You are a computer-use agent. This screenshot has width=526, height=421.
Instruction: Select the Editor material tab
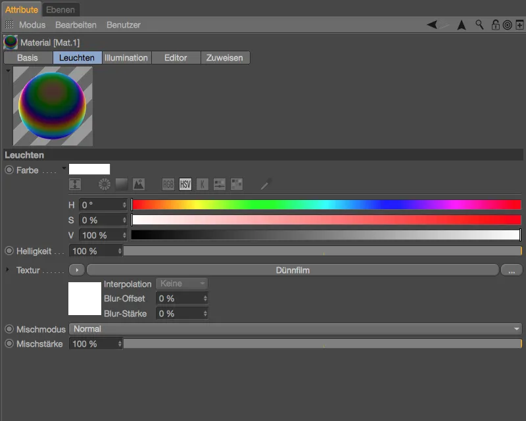tap(176, 58)
